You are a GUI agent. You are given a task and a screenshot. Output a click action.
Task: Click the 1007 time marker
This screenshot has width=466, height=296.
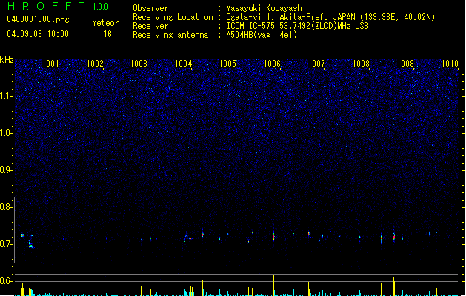(x=316, y=63)
